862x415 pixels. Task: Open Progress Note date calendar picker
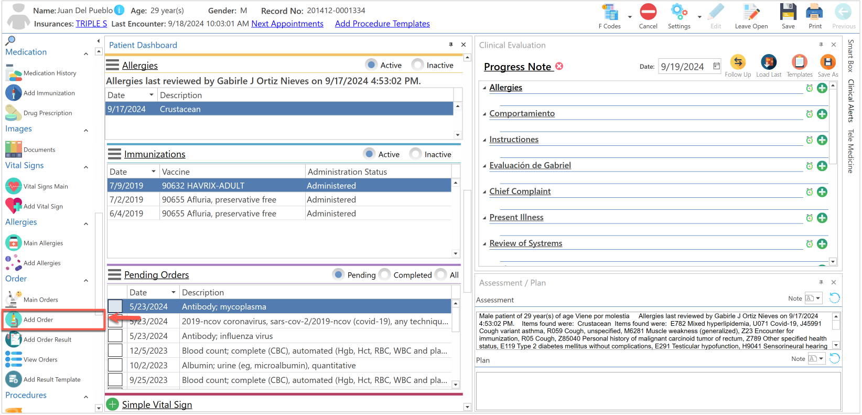[x=716, y=66]
